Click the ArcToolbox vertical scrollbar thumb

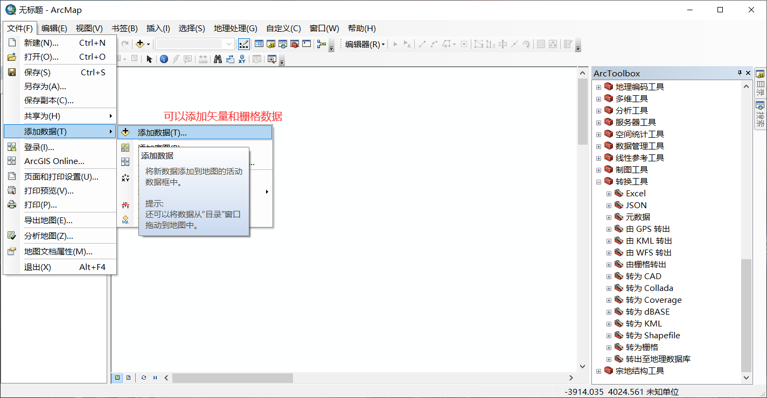[746, 315]
